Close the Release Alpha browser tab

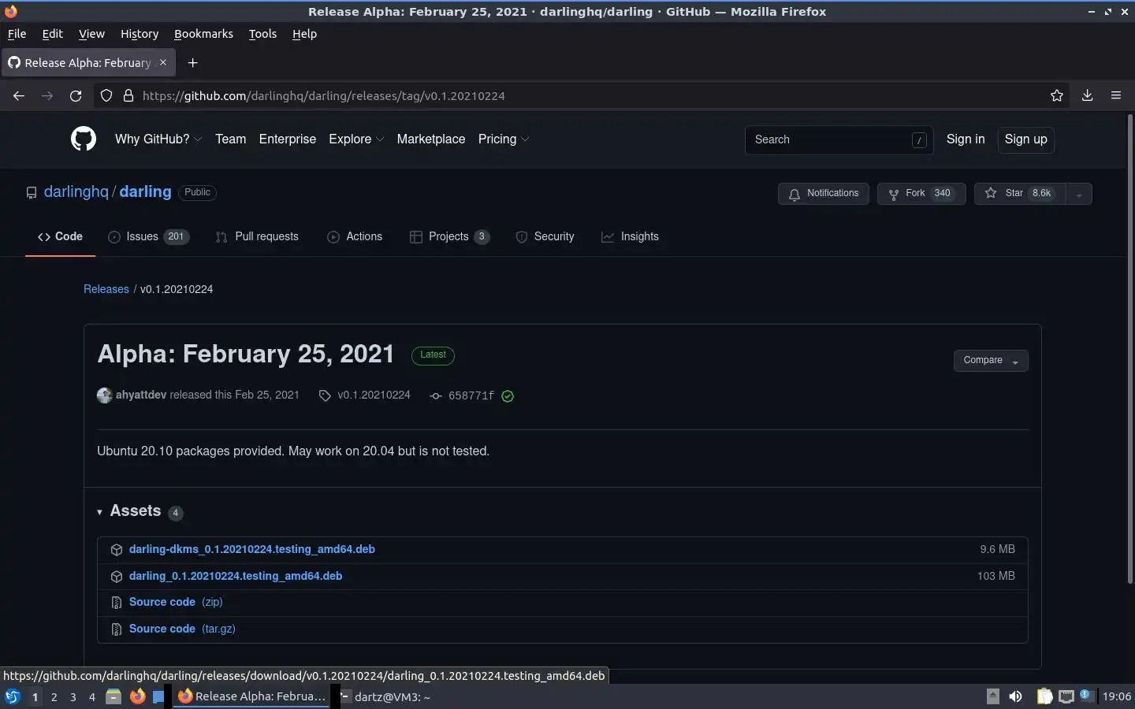pyautogui.click(x=163, y=62)
